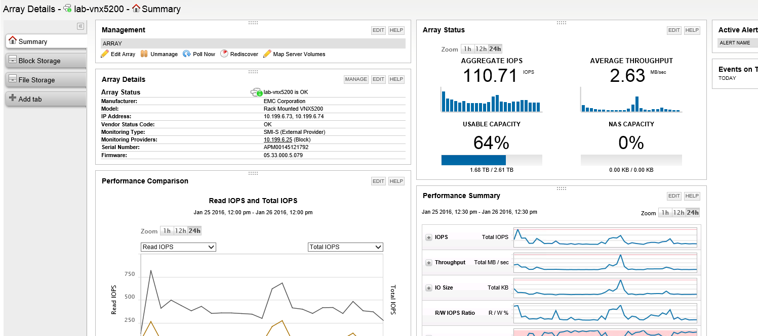The image size is (758, 336).
Task: Click the home icon before Summary in the title
Action: pyautogui.click(x=136, y=8)
